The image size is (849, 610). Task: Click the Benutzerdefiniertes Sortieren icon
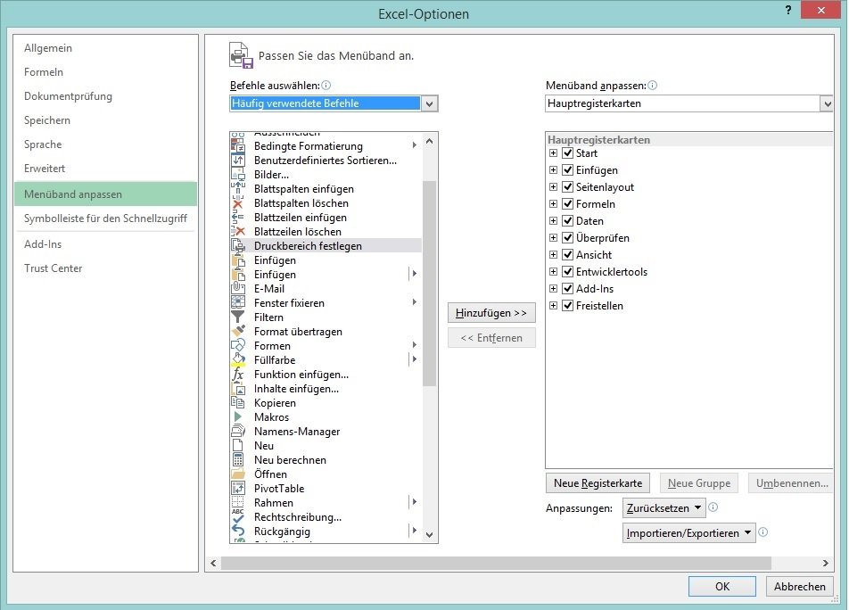point(238,161)
